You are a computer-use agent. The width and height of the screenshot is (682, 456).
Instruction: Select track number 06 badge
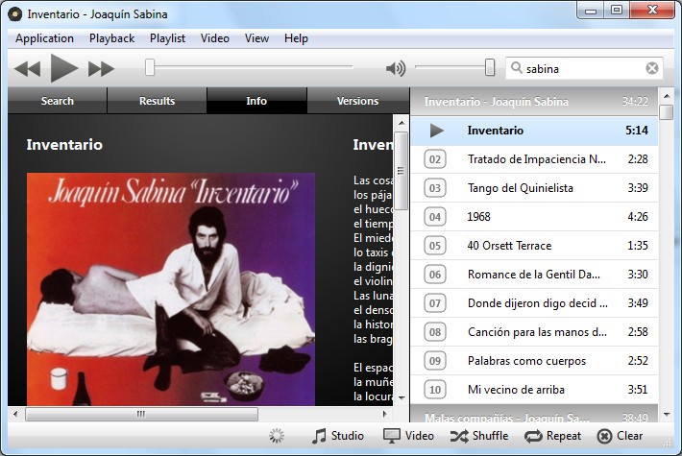pyautogui.click(x=435, y=275)
